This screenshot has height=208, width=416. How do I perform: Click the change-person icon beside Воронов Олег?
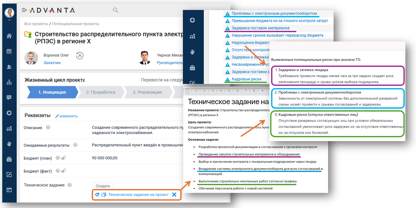click(x=80, y=55)
